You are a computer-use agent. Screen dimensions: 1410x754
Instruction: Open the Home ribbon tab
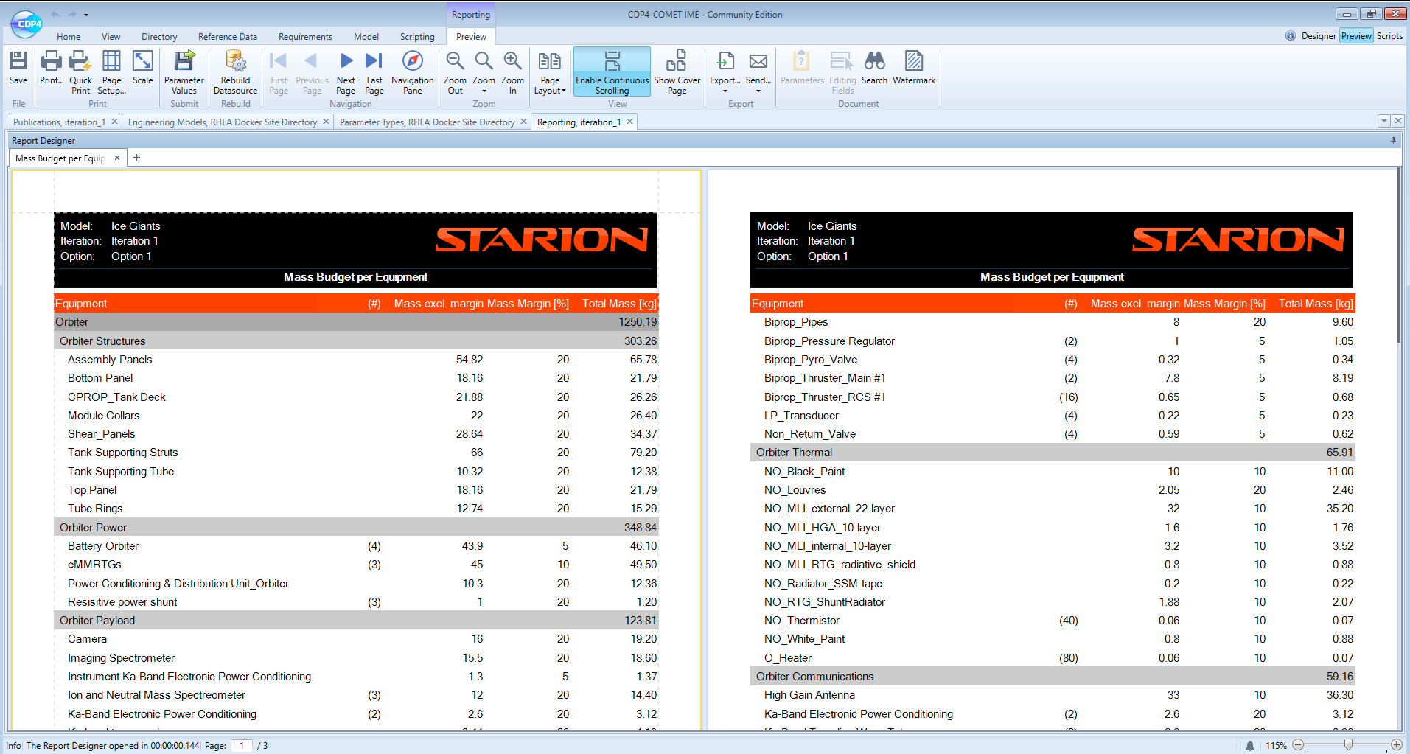(69, 37)
